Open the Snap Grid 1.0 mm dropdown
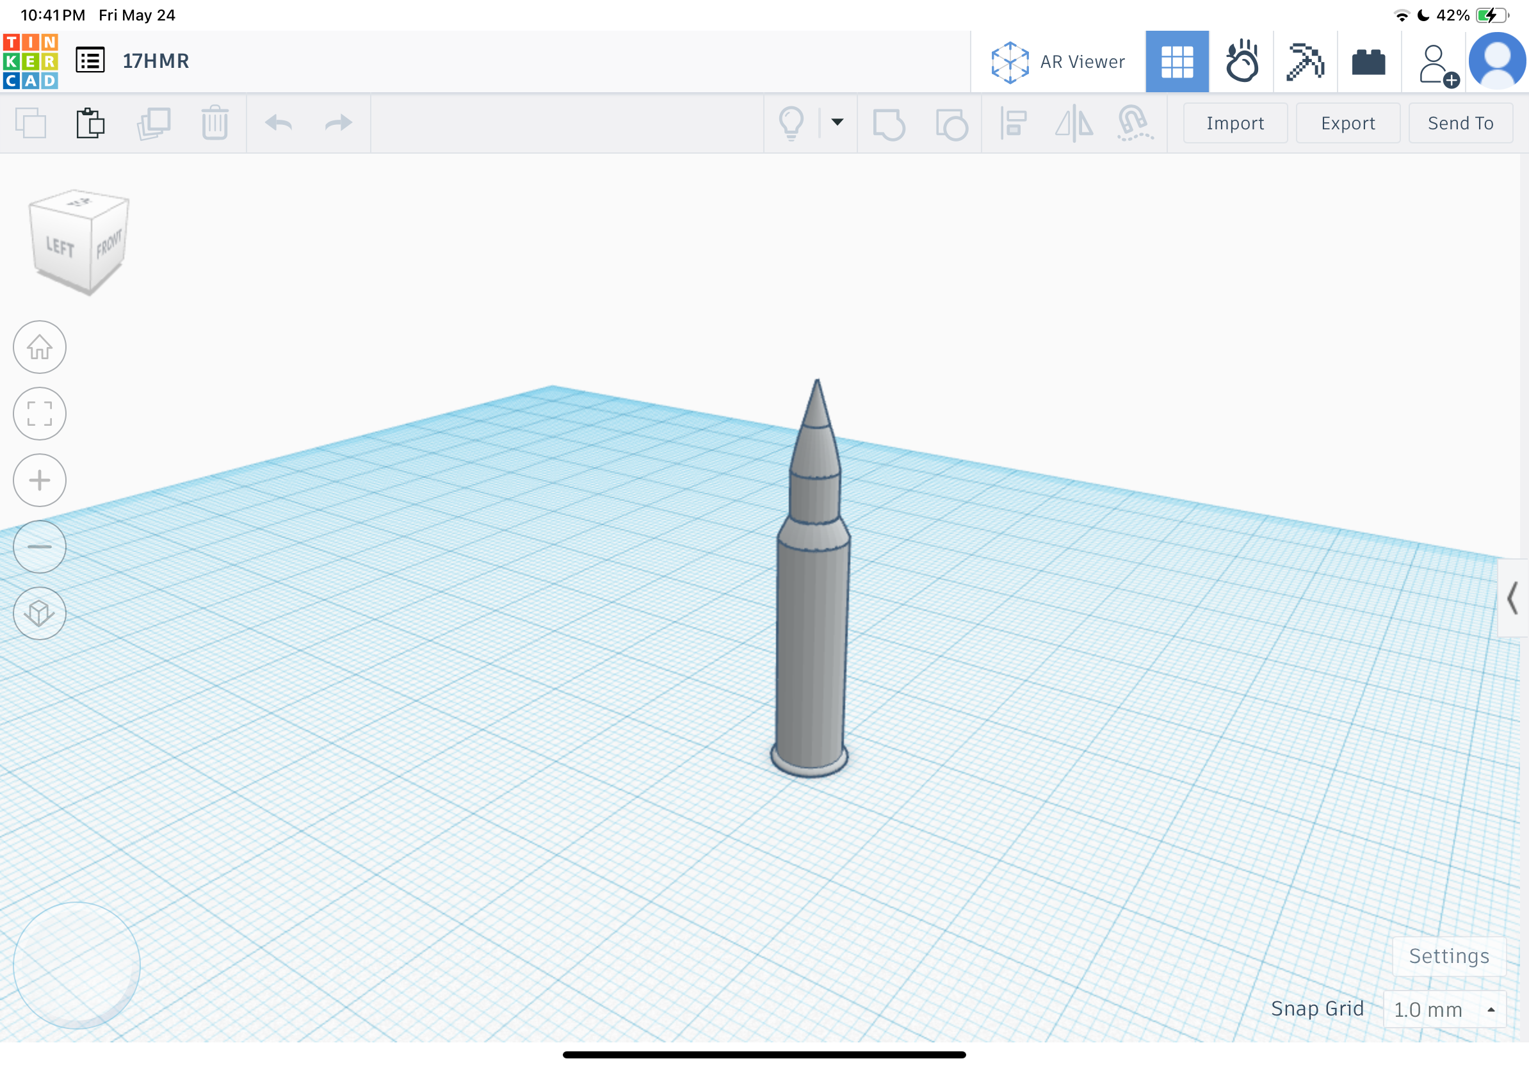 (x=1444, y=1008)
